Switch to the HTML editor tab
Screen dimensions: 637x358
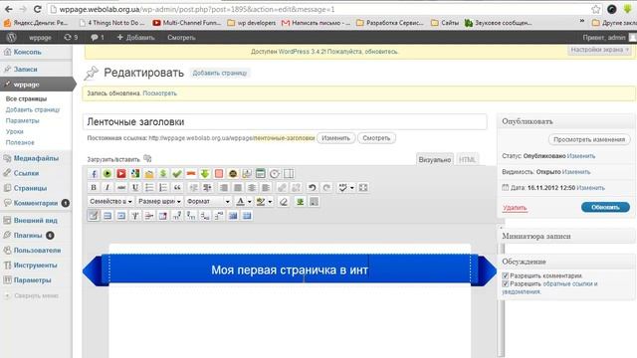click(x=467, y=159)
